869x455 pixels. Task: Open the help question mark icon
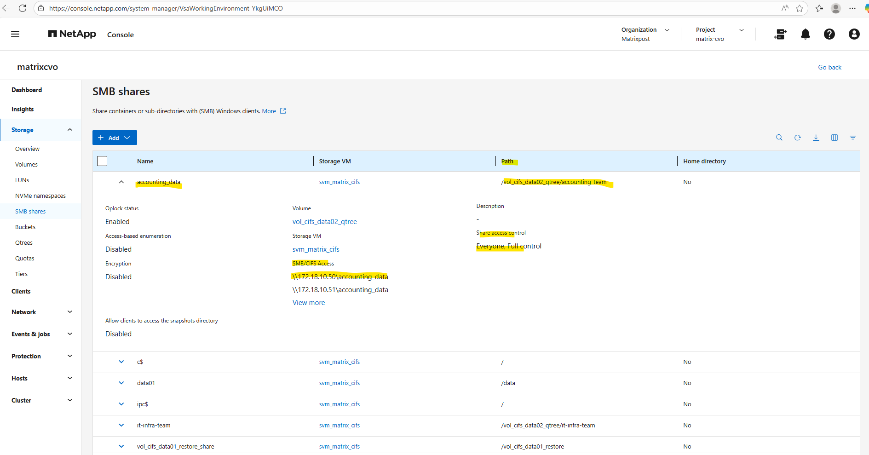point(829,34)
